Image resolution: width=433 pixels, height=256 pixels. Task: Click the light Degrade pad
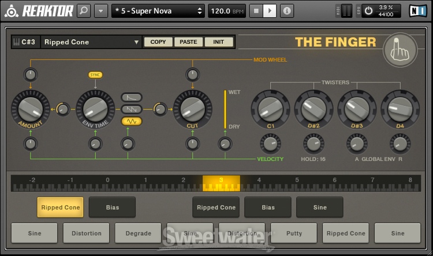[138, 233]
